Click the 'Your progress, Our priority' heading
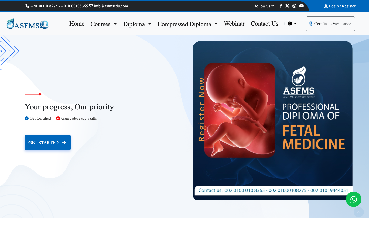Screen dimensions: 369x230 tap(69, 107)
